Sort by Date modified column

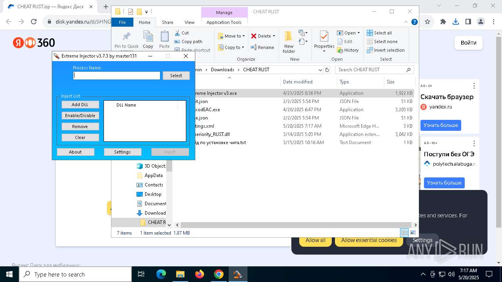tap(309, 82)
